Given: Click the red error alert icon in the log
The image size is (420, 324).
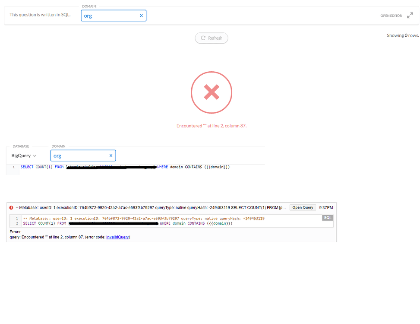Looking at the screenshot, I should click(x=11, y=208).
